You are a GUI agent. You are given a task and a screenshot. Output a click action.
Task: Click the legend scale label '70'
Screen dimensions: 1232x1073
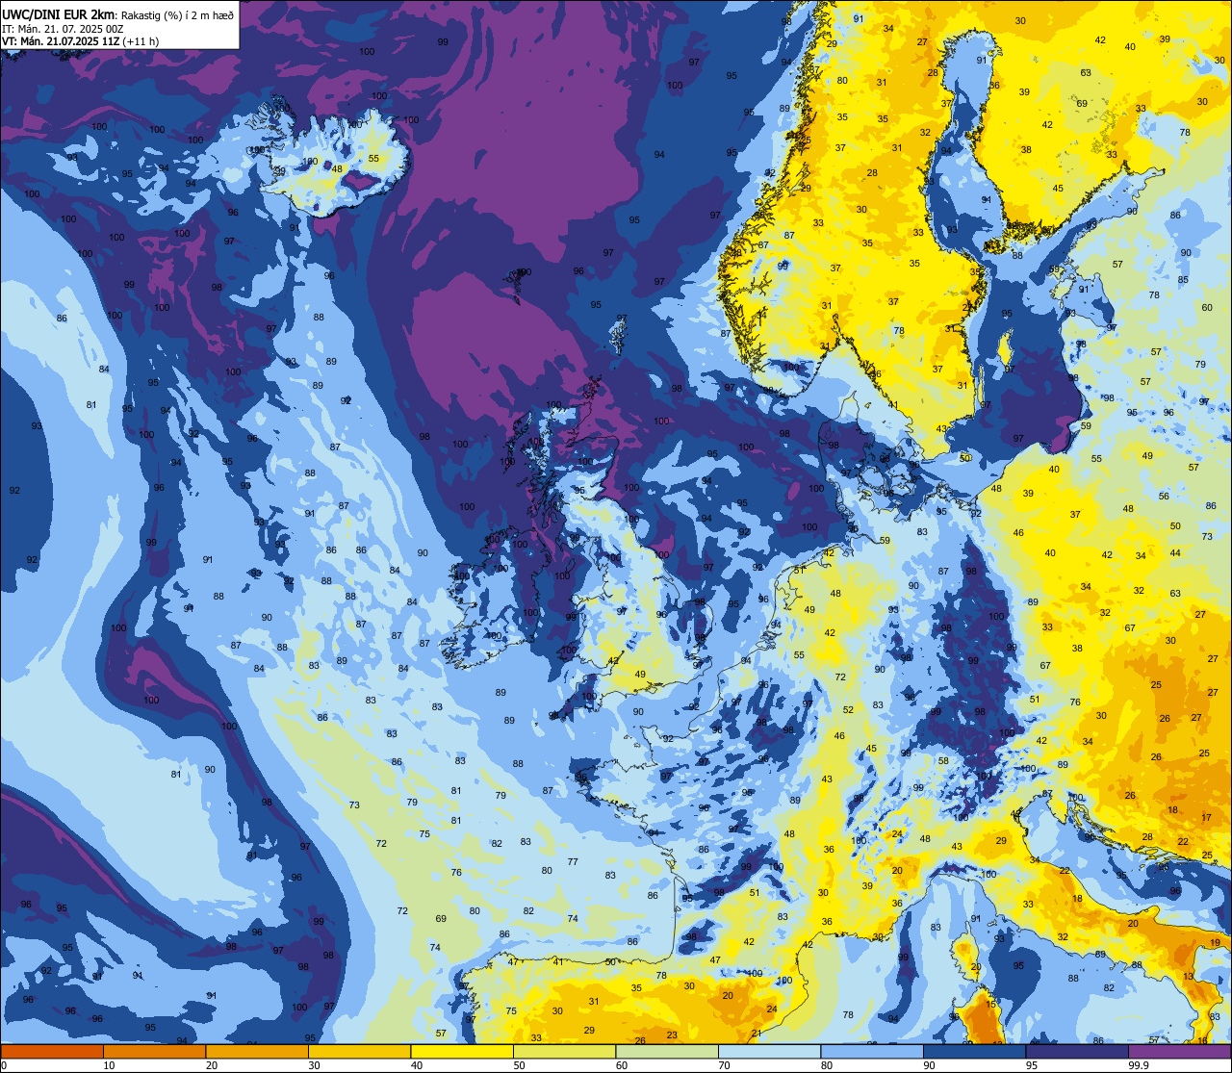point(724,1065)
